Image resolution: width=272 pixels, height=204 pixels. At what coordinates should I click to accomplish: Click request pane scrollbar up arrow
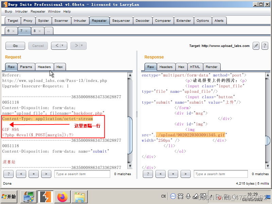[130, 75]
